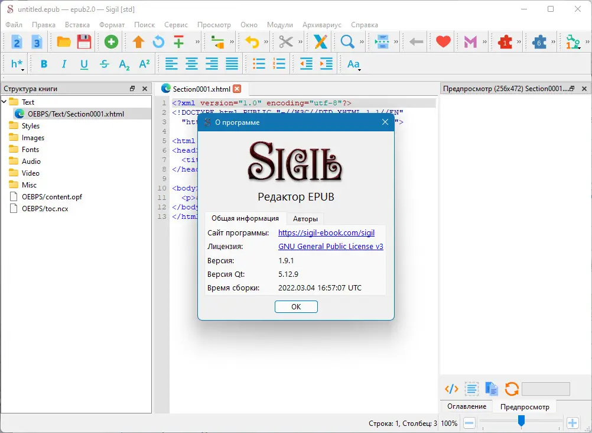The width and height of the screenshot is (592, 433).
Task: Cut with the scissors icon
Action: tap(286, 41)
